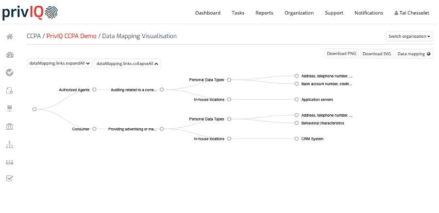439x213 pixels.
Task: Follow the PrivIQ CCPA Demo breadcrumb link
Action: coord(71,36)
